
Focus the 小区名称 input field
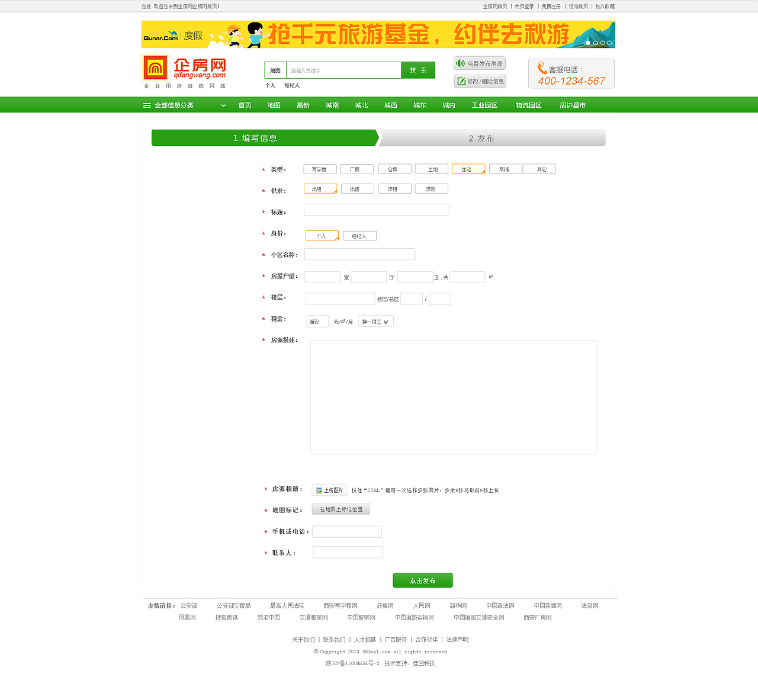(x=360, y=255)
